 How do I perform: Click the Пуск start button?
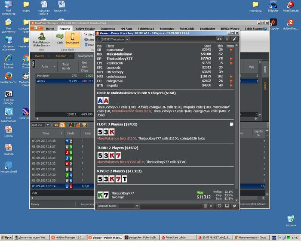click(x=6, y=238)
